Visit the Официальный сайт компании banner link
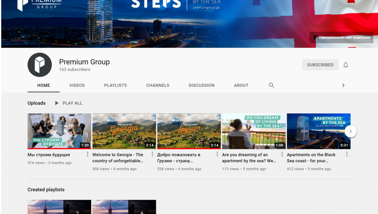This screenshot has width=378, height=214. click(x=341, y=37)
